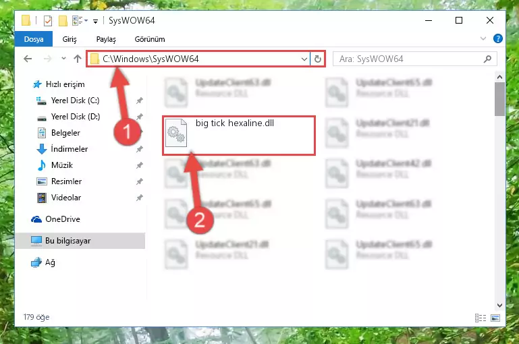This screenshot has height=344, width=519.
Task: Open the Müzik folder
Action: point(55,165)
